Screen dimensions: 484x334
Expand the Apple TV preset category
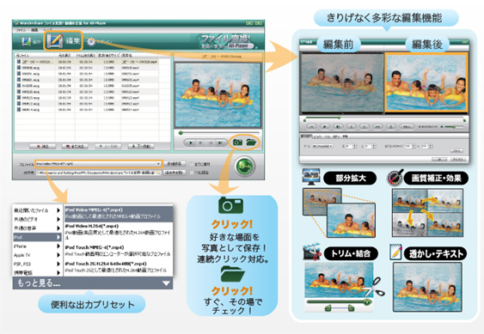[x=37, y=255]
